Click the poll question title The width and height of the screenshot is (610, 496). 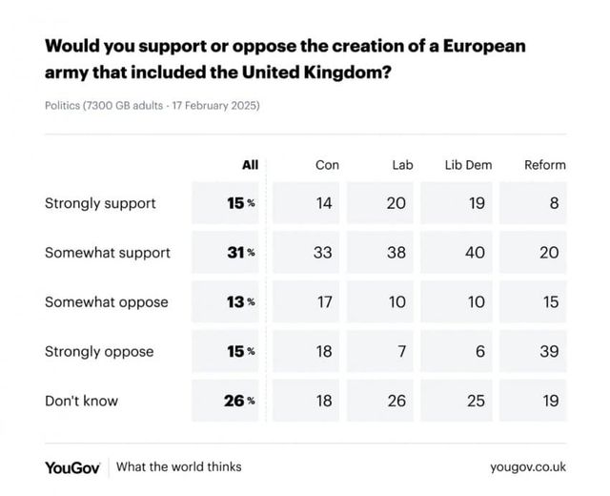[285, 58]
